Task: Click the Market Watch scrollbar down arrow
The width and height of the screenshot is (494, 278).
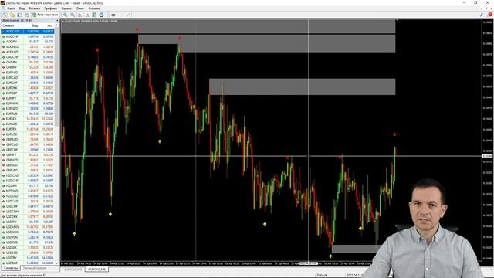Action: 57,263
